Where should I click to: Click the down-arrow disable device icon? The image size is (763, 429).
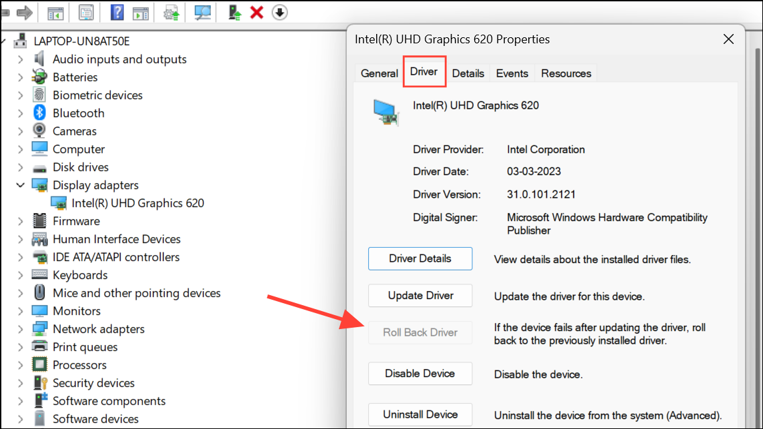coord(279,12)
